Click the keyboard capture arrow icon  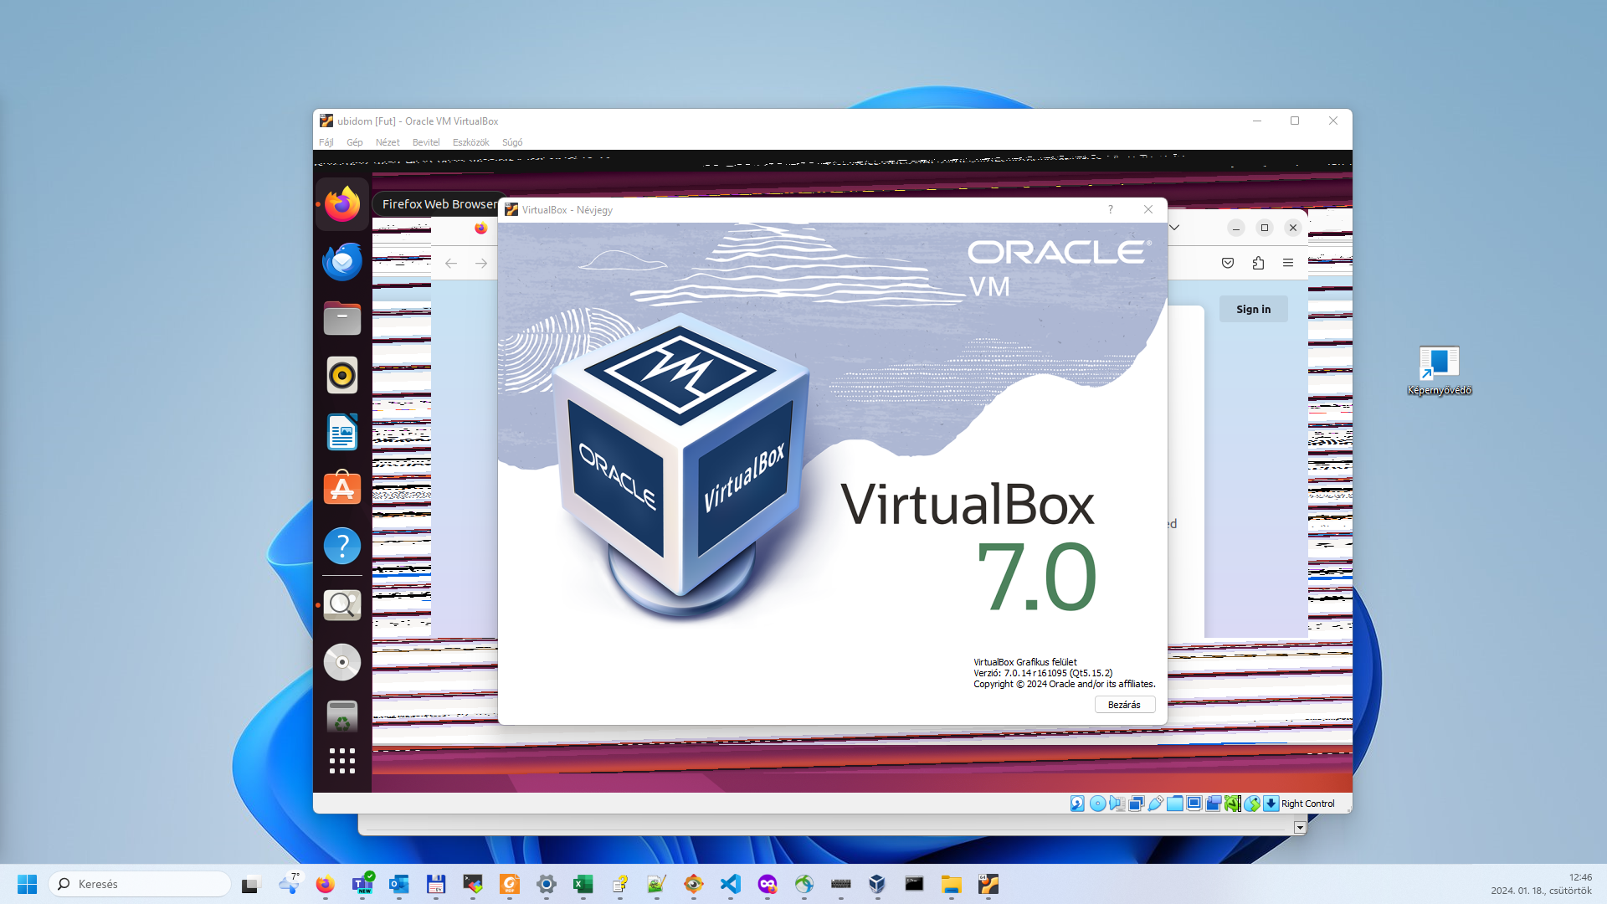tap(1271, 804)
